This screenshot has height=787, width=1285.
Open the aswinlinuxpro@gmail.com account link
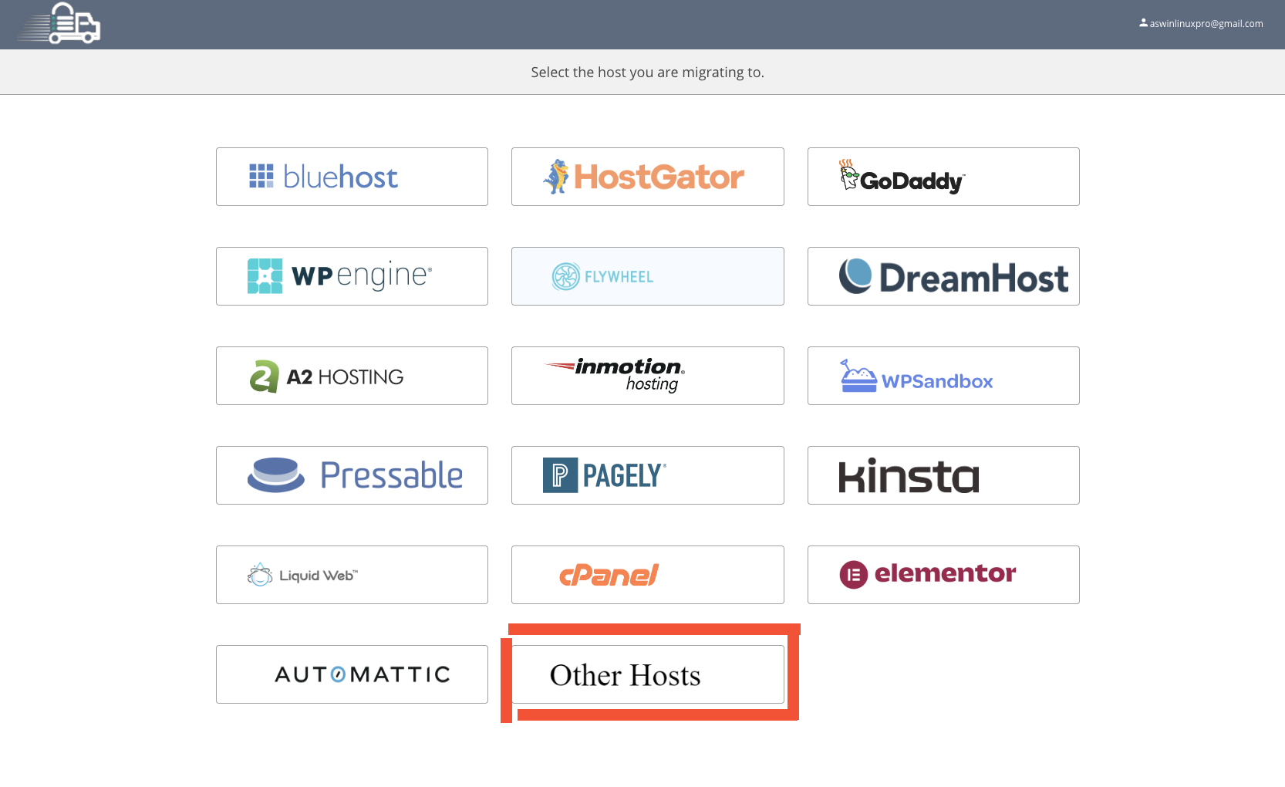[1206, 24]
